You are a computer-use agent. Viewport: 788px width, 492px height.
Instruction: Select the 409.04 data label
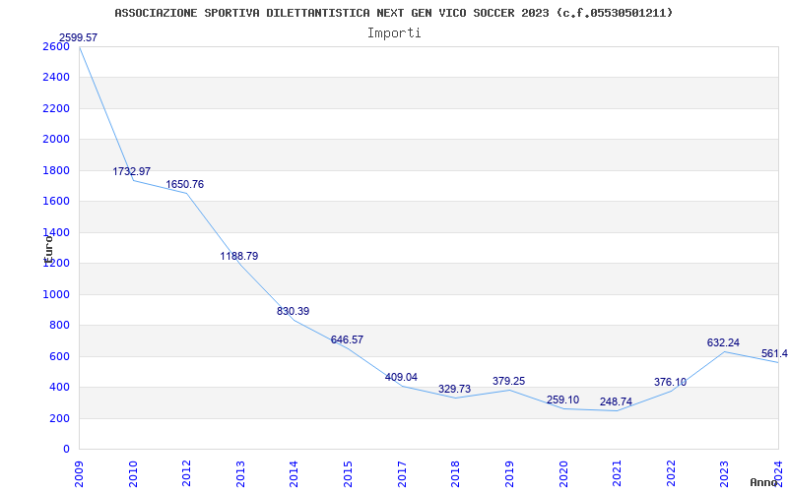[x=401, y=377]
